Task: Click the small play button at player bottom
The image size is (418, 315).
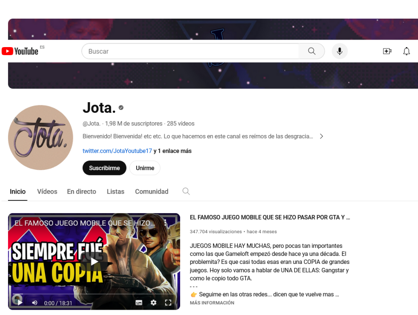Action: (20, 303)
